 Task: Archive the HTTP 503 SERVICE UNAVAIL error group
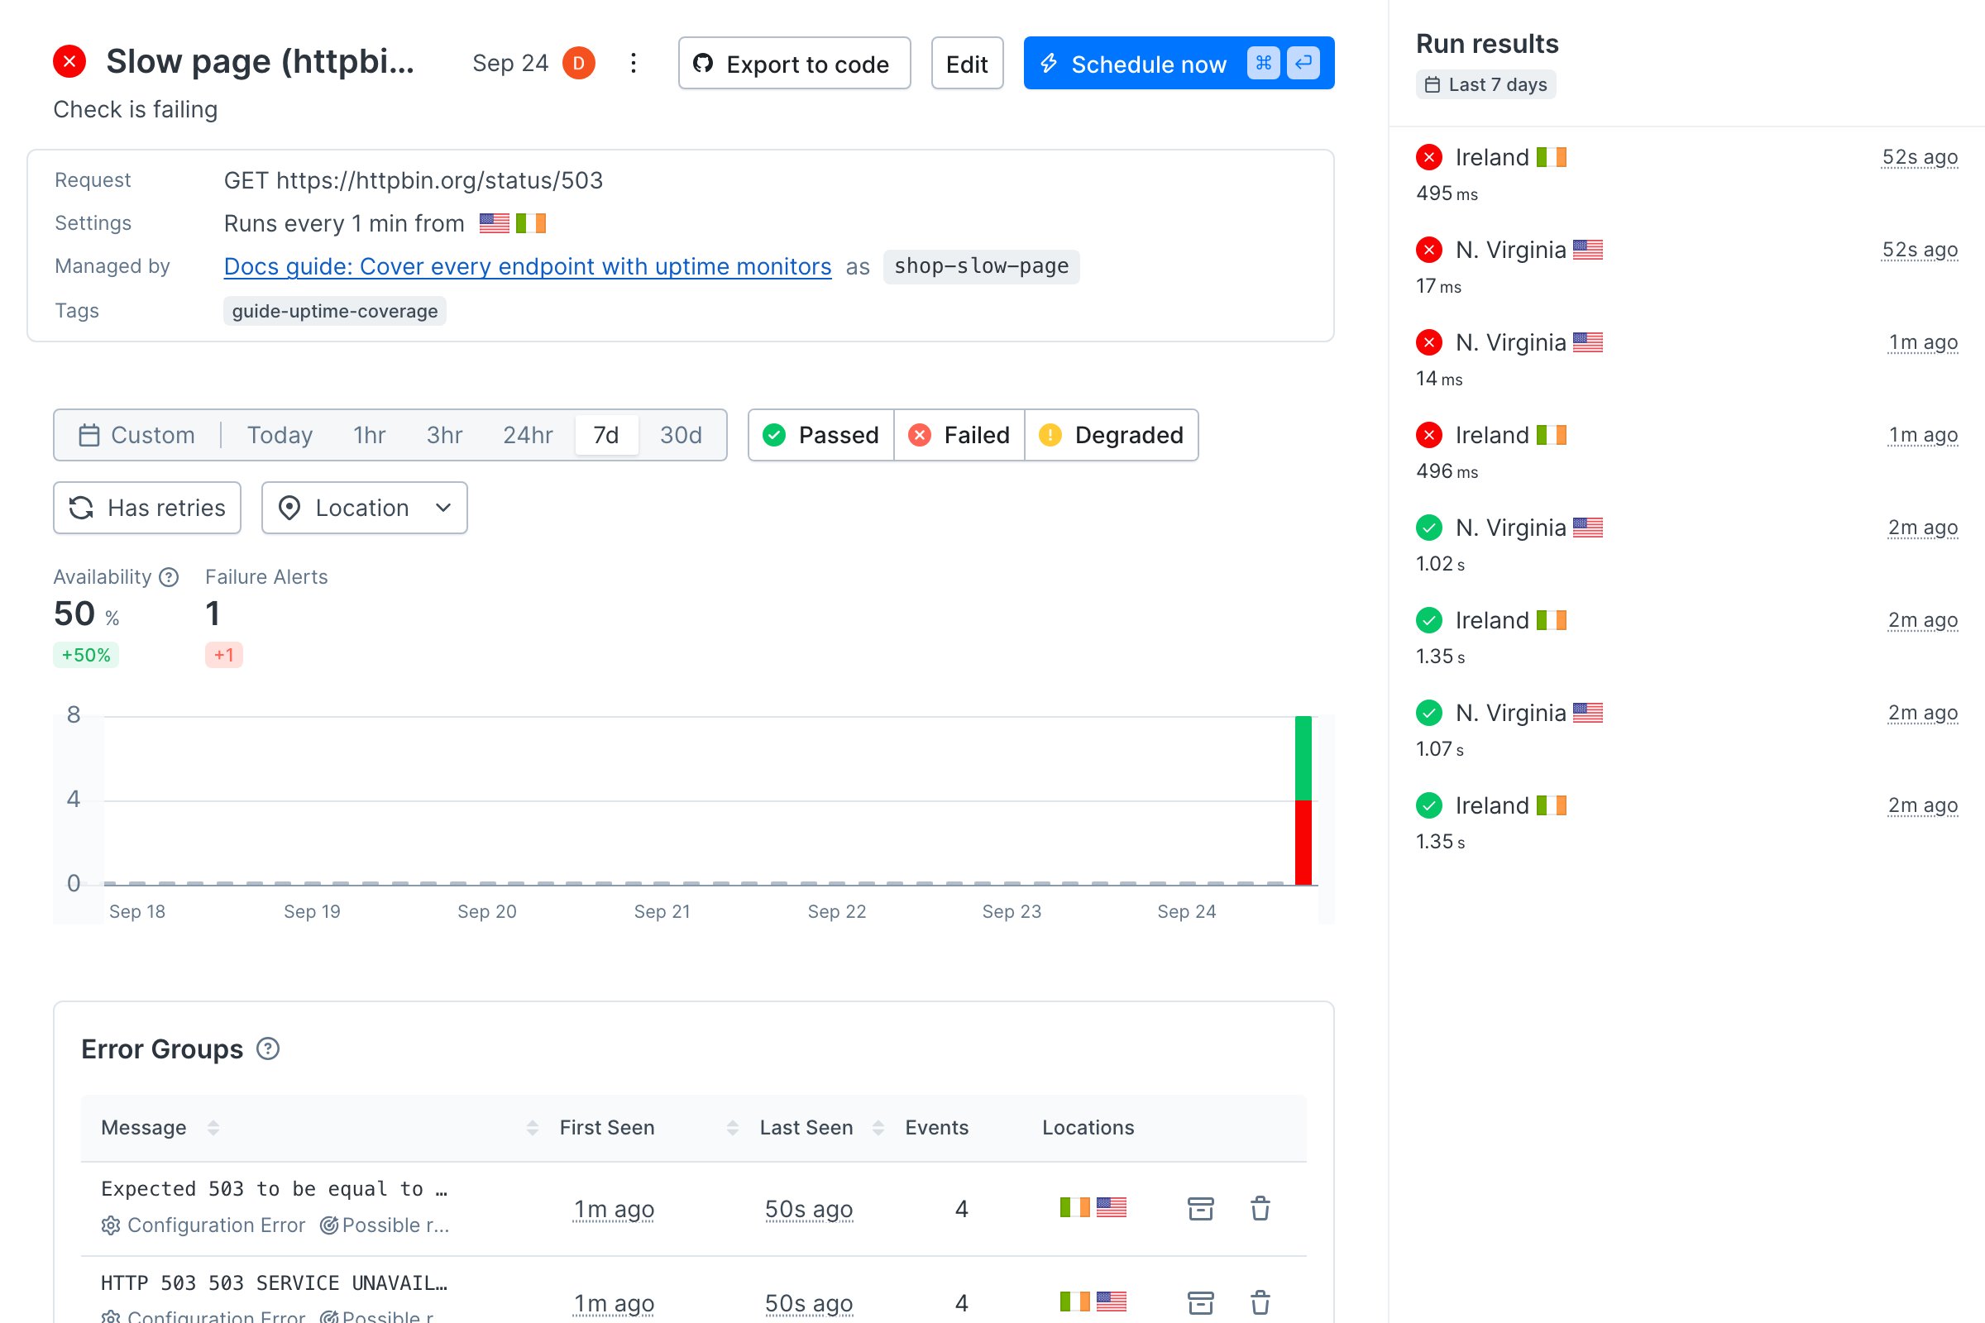click(1200, 1303)
